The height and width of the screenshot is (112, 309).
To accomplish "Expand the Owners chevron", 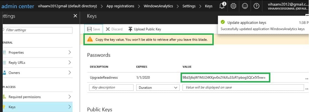I will 70,73.
